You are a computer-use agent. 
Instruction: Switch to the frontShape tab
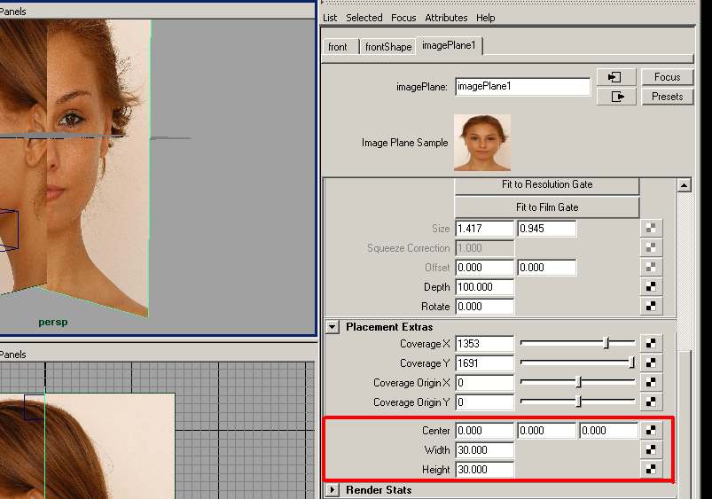[388, 47]
